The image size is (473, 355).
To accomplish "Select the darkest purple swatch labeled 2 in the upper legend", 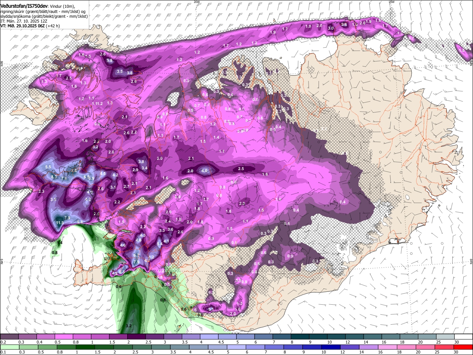I will tap(136, 337).
